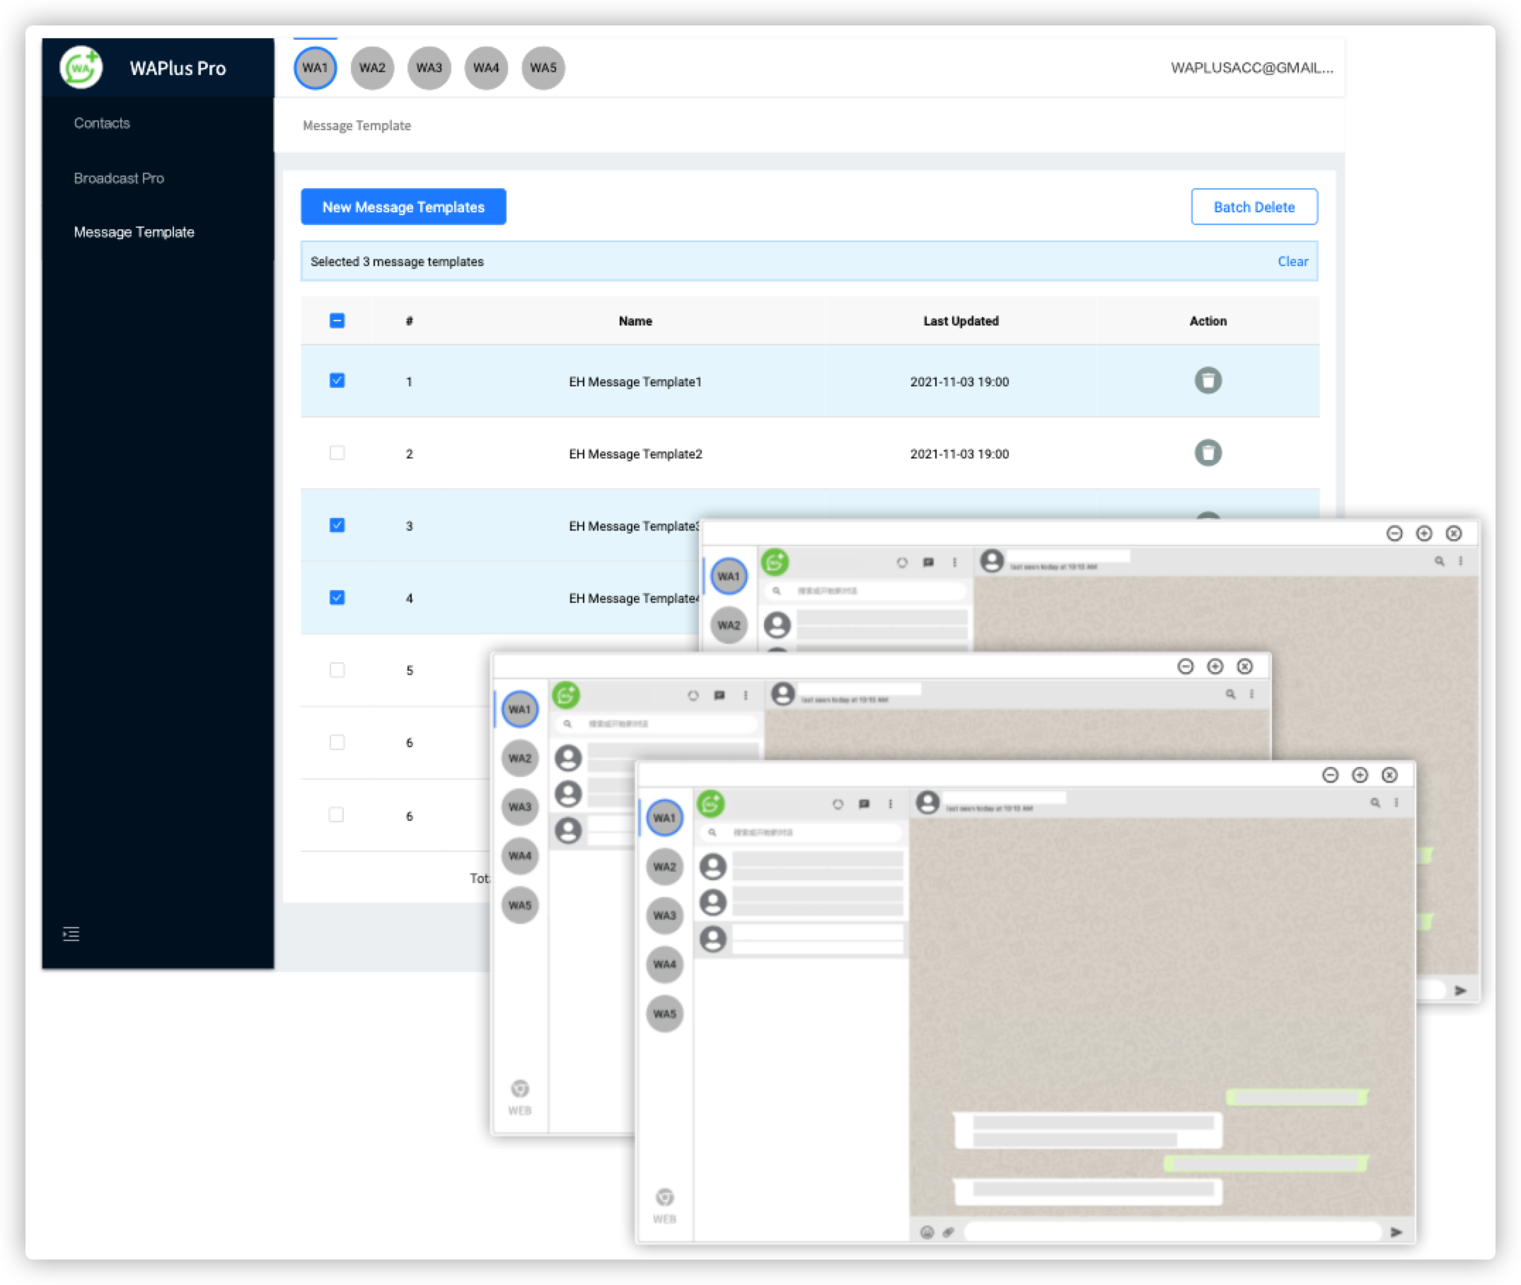Viewport: 1521px width, 1285px height.
Task: Click send arrow in back chat window
Action: point(1460,990)
